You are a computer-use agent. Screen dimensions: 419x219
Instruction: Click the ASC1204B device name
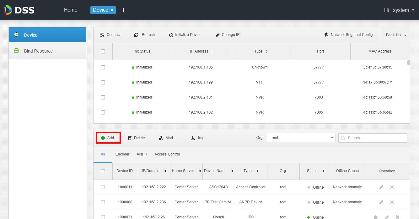[x=218, y=187]
